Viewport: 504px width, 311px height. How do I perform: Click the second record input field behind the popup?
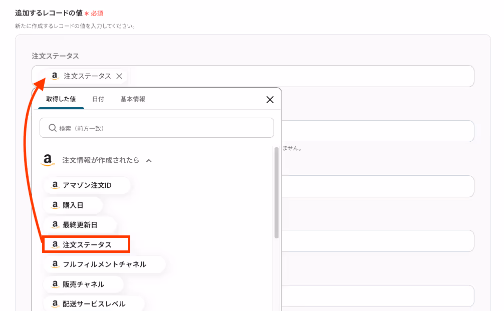click(378, 131)
